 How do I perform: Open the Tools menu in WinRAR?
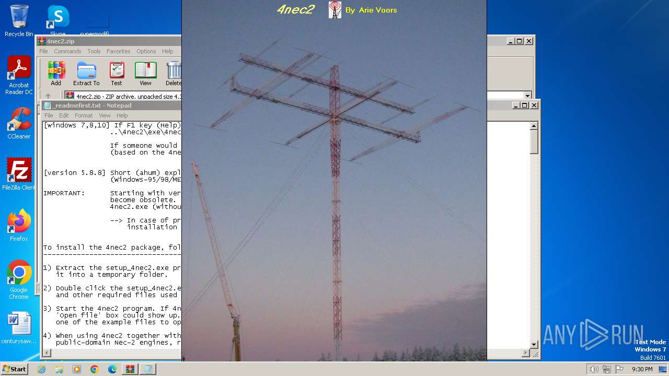(x=94, y=51)
